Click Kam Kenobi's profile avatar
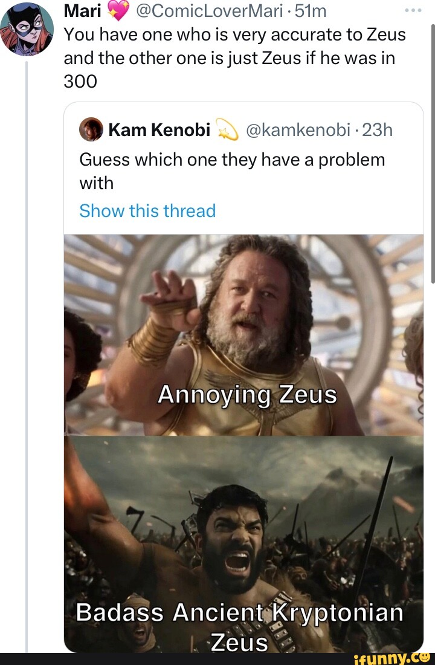435x665 pixels. point(91,129)
